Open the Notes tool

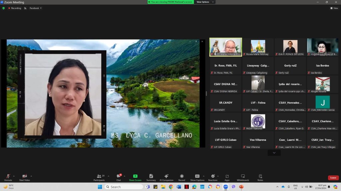260,177
